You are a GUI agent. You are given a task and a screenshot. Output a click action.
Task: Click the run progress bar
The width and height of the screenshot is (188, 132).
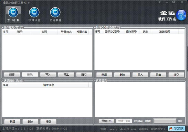tap(165, 121)
